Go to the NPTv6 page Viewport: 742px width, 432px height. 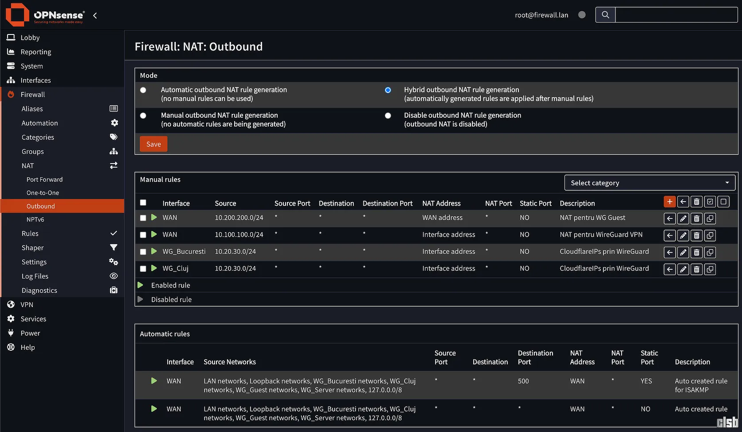(x=35, y=219)
